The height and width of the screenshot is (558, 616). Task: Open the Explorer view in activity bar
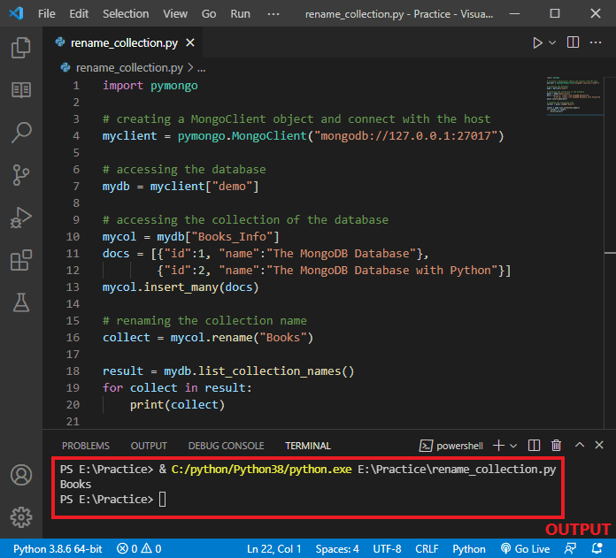(21, 48)
